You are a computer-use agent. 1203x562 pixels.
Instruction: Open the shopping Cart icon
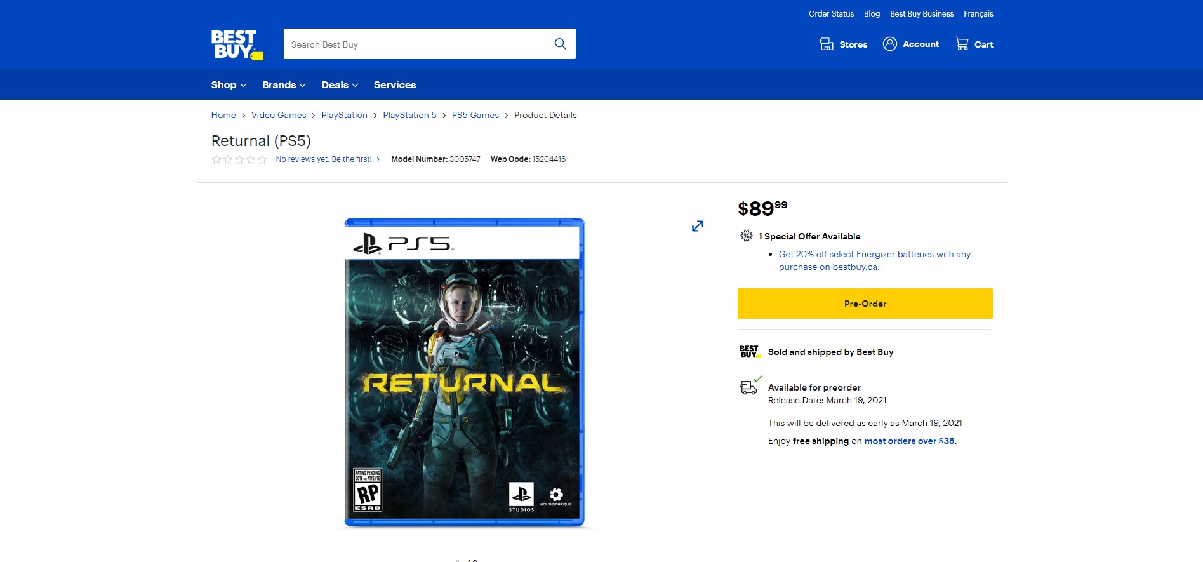962,44
